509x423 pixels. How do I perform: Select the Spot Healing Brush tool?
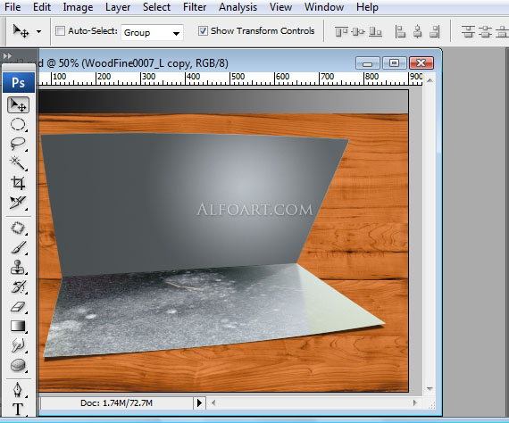[18, 228]
